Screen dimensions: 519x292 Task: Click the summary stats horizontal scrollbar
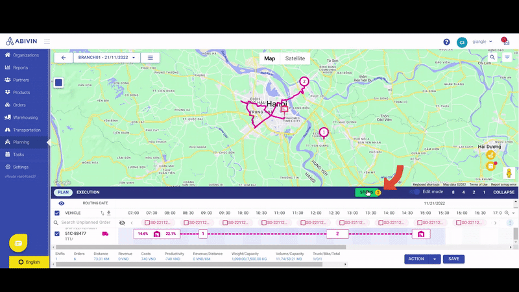point(189,264)
